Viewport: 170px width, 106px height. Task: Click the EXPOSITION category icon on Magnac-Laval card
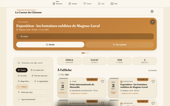[121, 81]
